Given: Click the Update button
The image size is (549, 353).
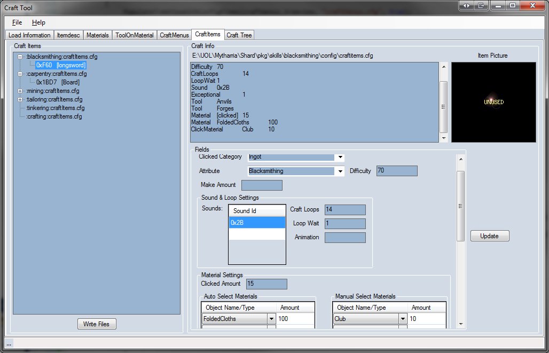Looking at the screenshot, I should (x=490, y=236).
